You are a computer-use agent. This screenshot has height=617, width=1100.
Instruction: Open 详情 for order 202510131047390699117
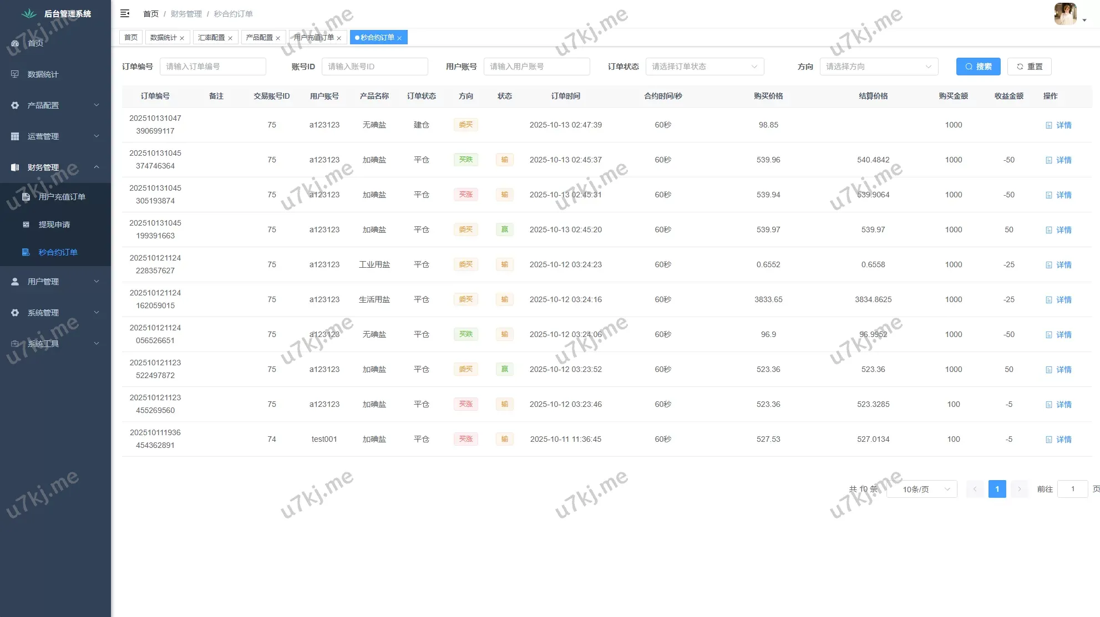tap(1058, 125)
